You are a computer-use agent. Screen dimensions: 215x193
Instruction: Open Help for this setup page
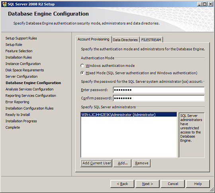[198, 184]
